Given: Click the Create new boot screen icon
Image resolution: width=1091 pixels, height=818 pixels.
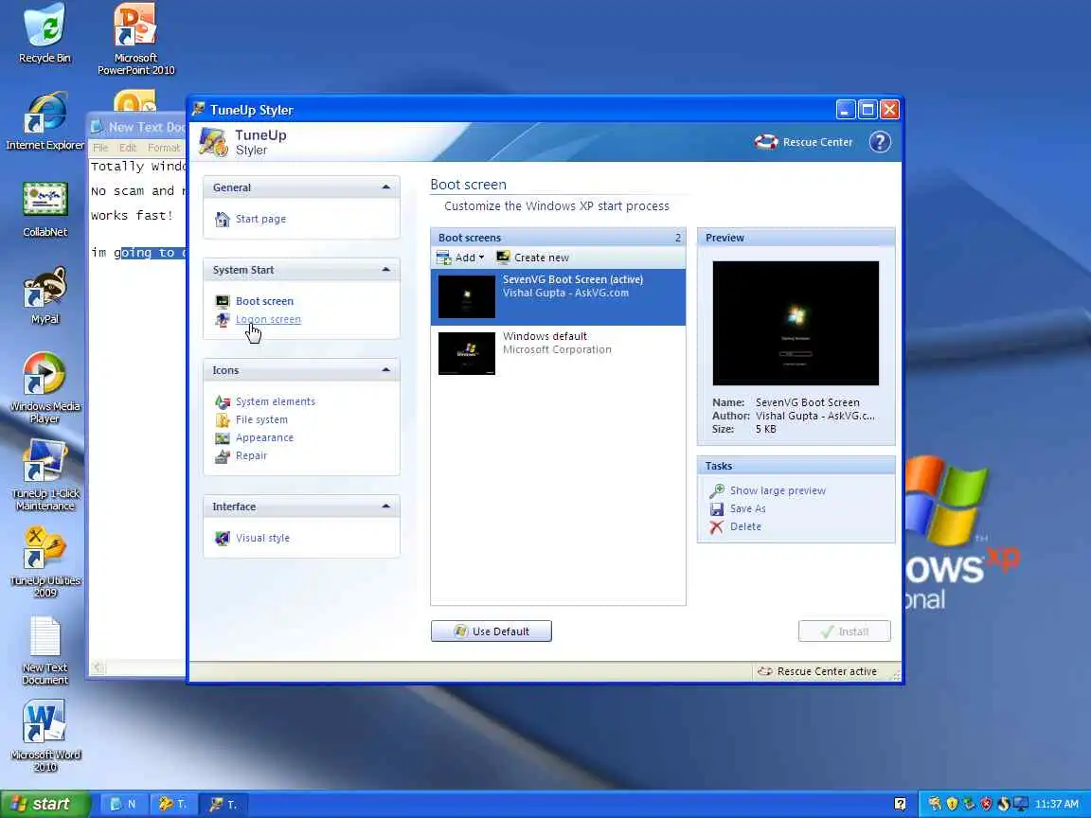Looking at the screenshot, I should pyautogui.click(x=502, y=258).
